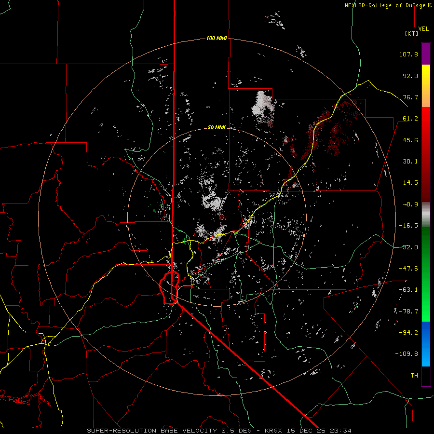Click the -47.6 legend value
The image size is (434, 434).
pos(408,269)
